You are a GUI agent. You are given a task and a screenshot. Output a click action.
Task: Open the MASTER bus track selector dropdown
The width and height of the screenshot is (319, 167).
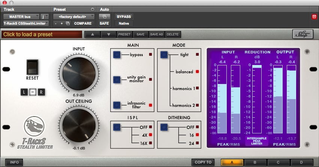tap(21, 16)
